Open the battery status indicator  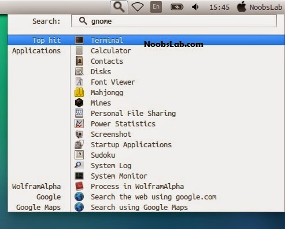pyautogui.click(x=177, y=7)
